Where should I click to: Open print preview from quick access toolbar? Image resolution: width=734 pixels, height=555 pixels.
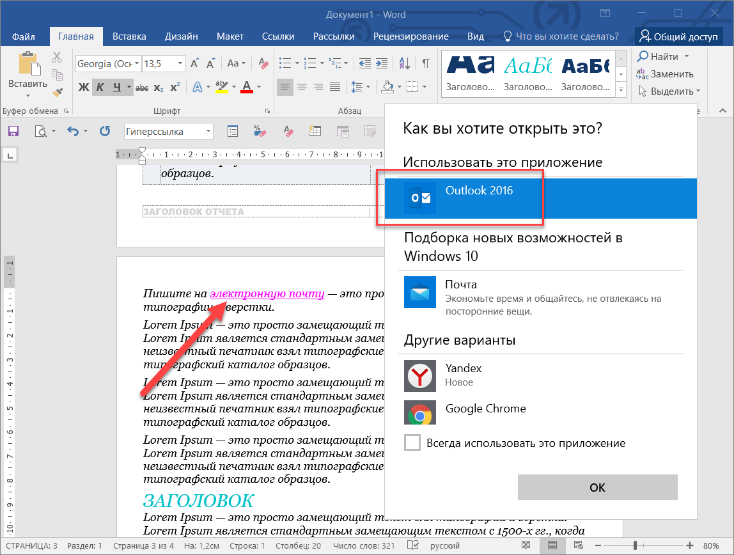click(41, 132)
